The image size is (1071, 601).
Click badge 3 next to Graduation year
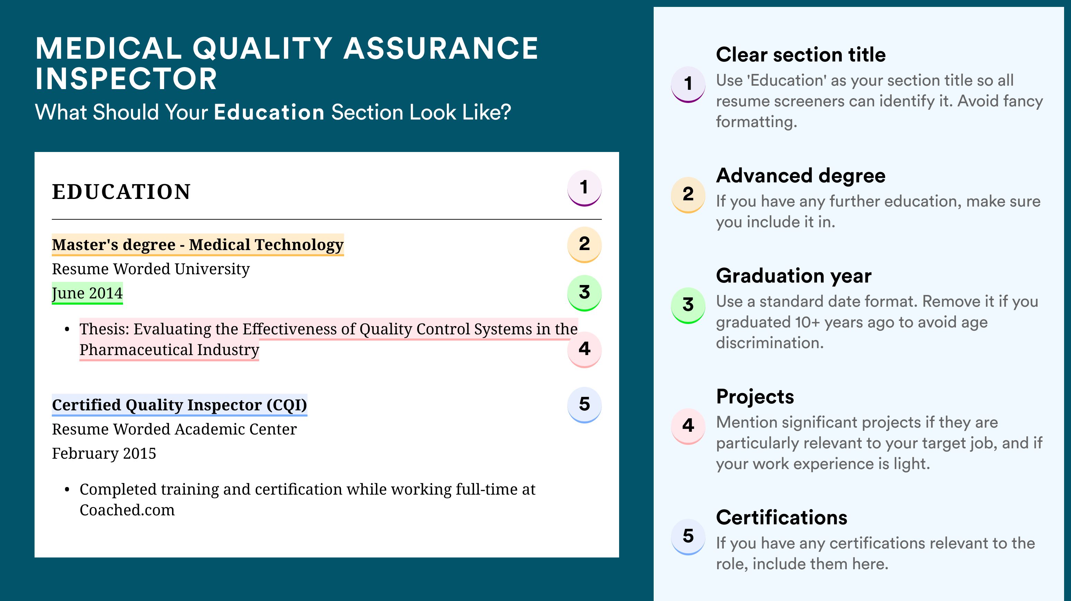click(x=688, y=305)
